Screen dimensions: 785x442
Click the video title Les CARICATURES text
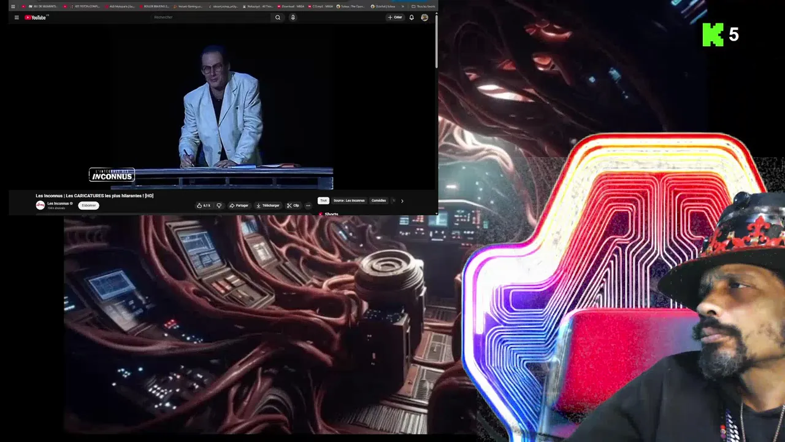[x=94, y=196]
